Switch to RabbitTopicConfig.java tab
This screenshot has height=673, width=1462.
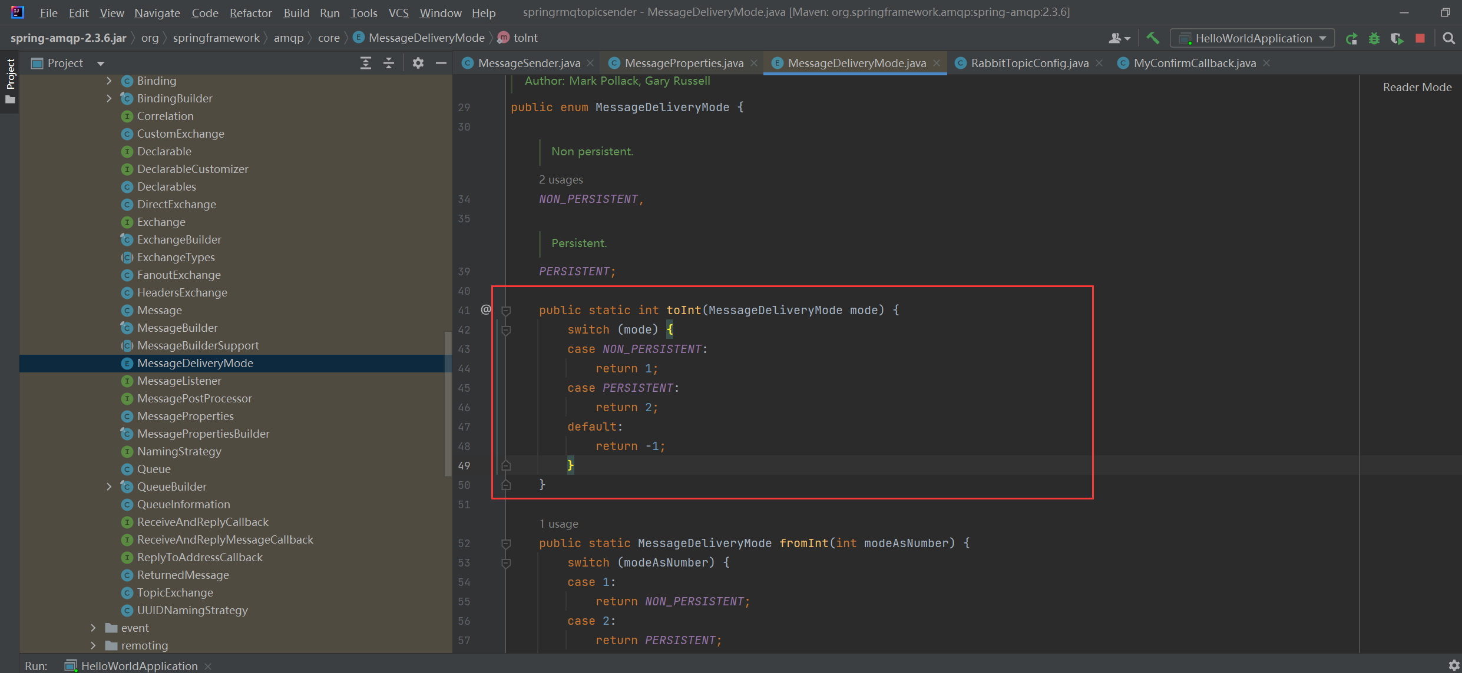coord(1029,63)
